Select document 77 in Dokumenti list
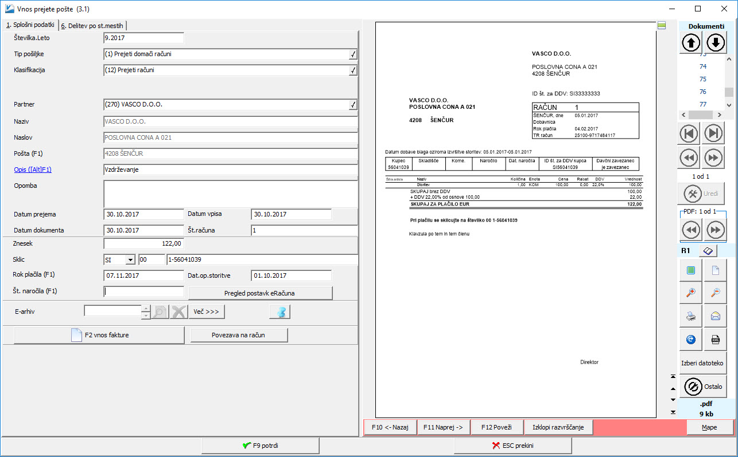Viewport: 738px width, 457px height. click(702, 104)
